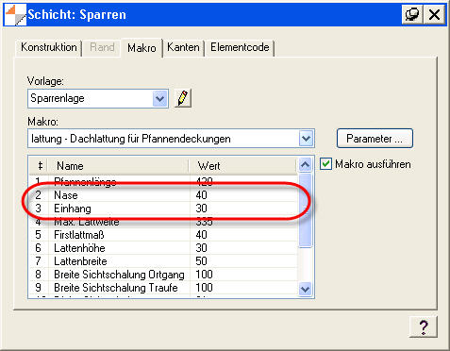Open the Vorlage dropdown arrow
450x351 pixels.
tap(160, 99)
